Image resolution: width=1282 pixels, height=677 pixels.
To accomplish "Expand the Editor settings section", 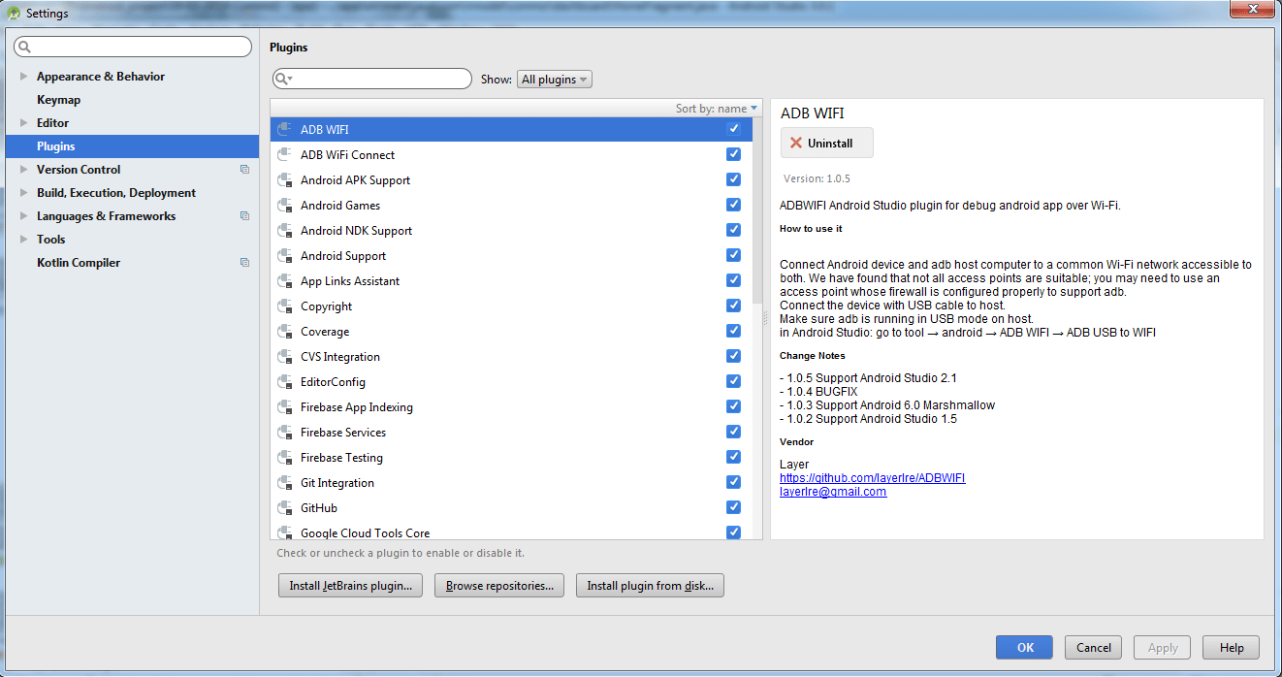I will pyautogui.click(x=24, y=123).
